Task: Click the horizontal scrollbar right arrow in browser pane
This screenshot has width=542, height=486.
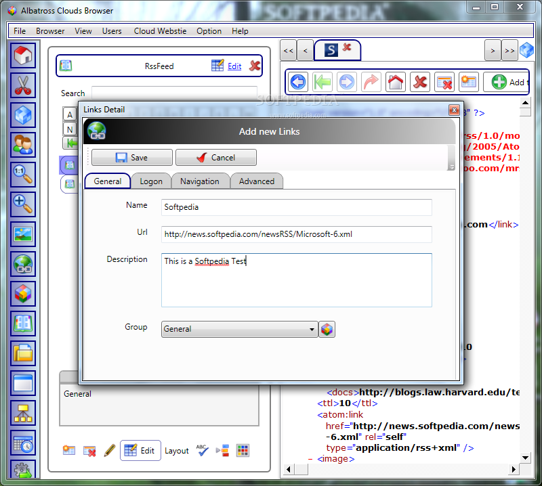Action: (514, 469)
